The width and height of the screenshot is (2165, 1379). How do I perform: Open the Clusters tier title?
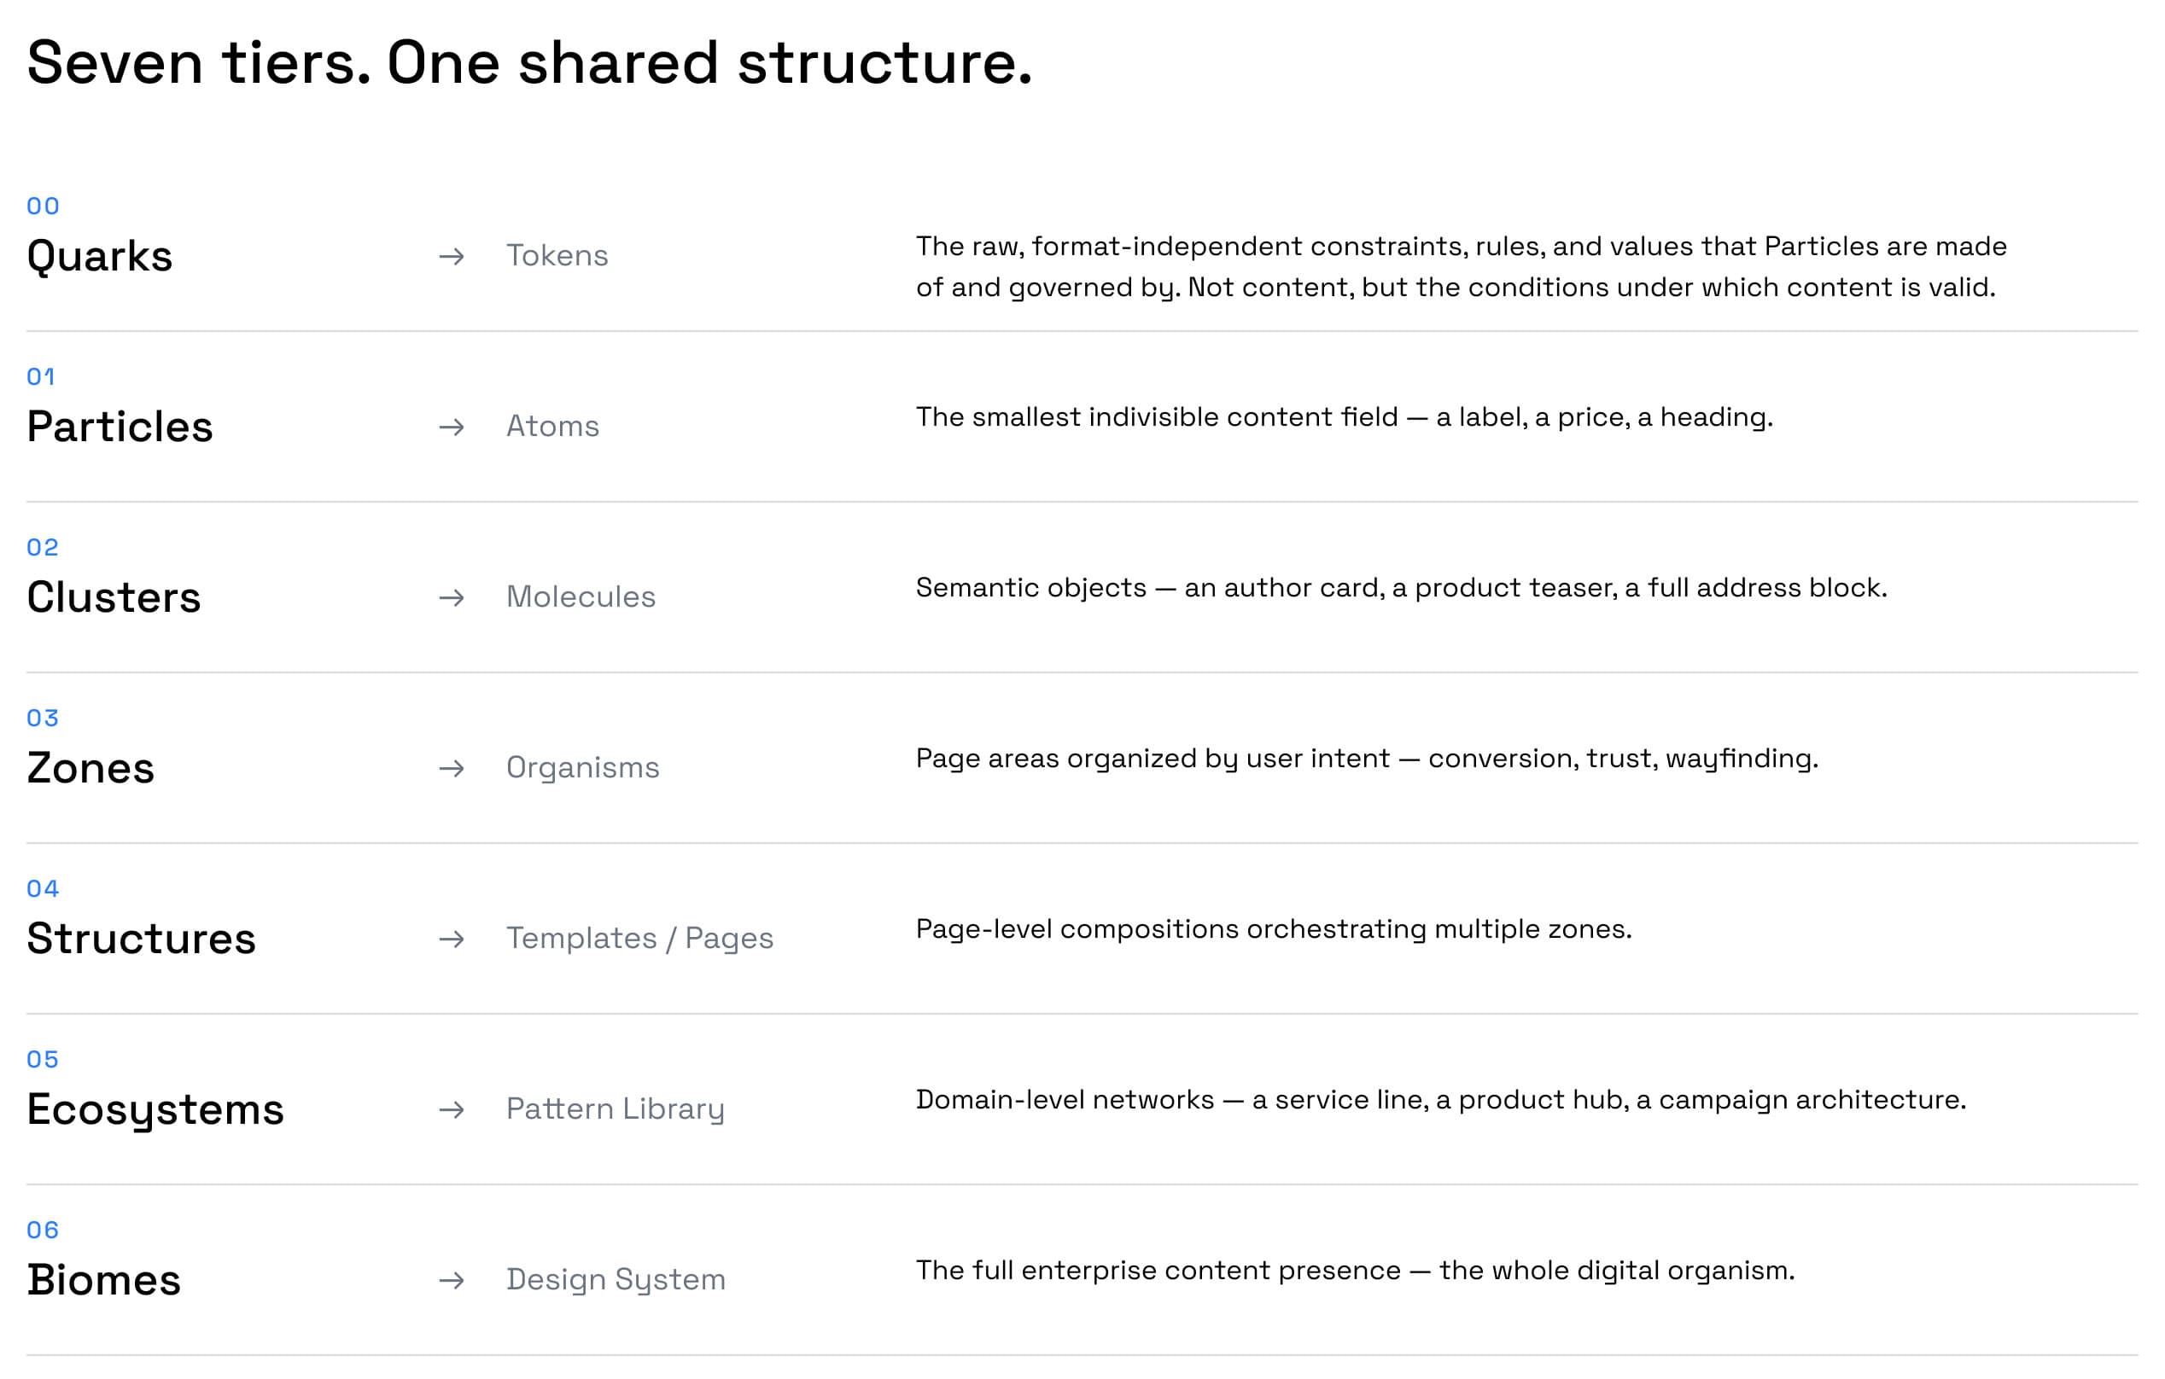click(x=114, y=598)
